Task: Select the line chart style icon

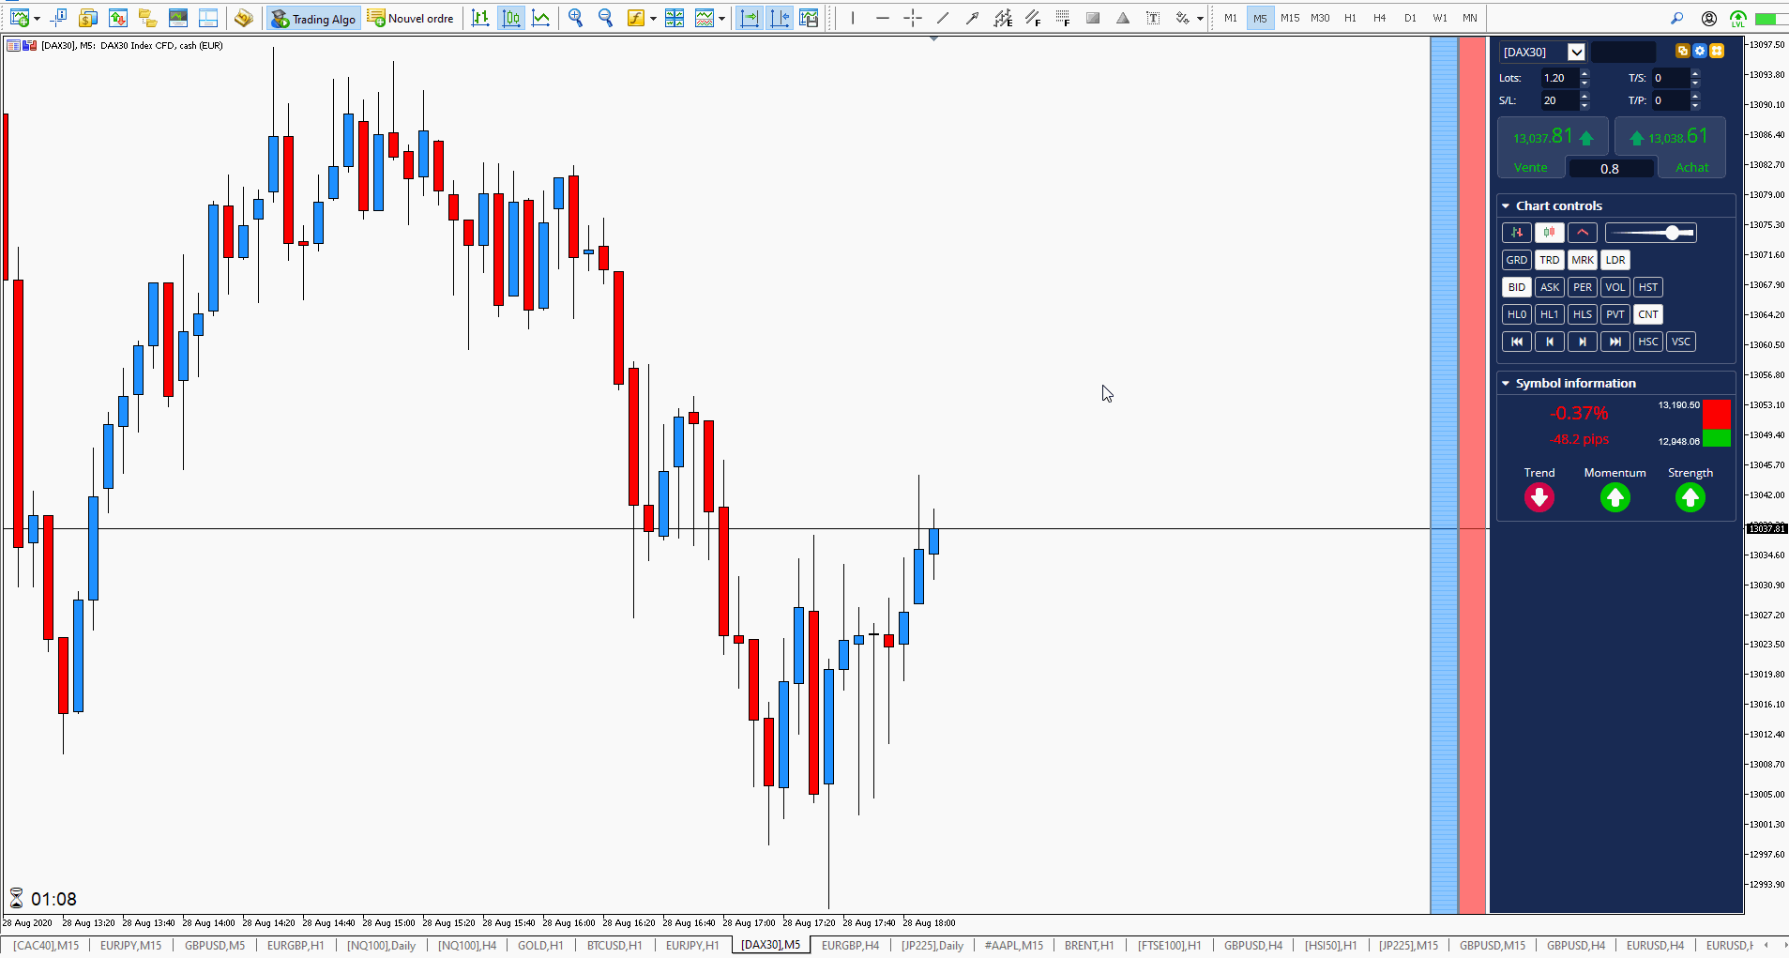Action: coord(541,18)
